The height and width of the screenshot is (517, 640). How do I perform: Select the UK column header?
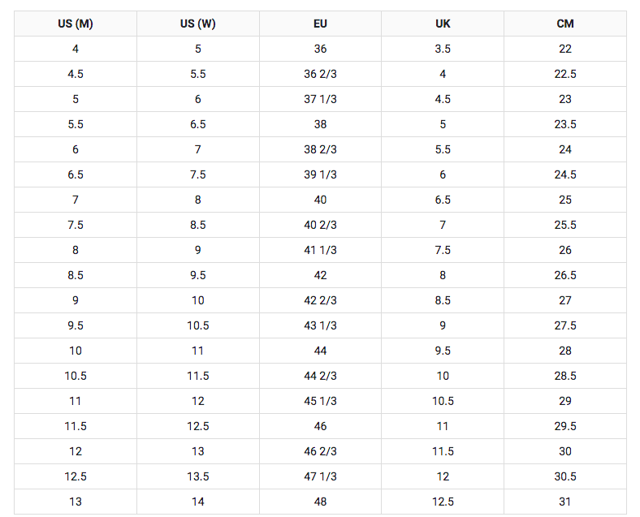coord(443,24)
